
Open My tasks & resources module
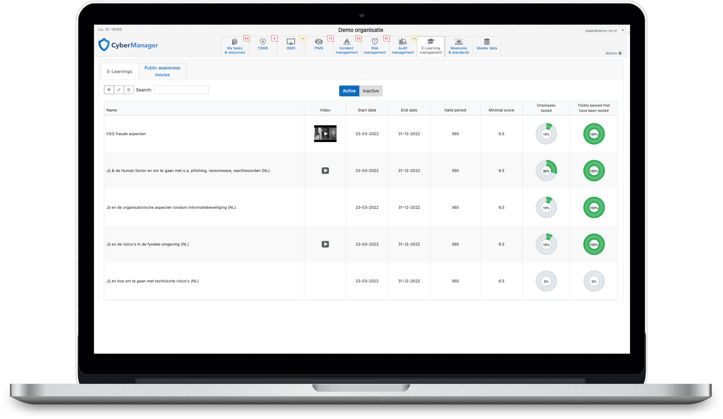(x=235, y=46)
